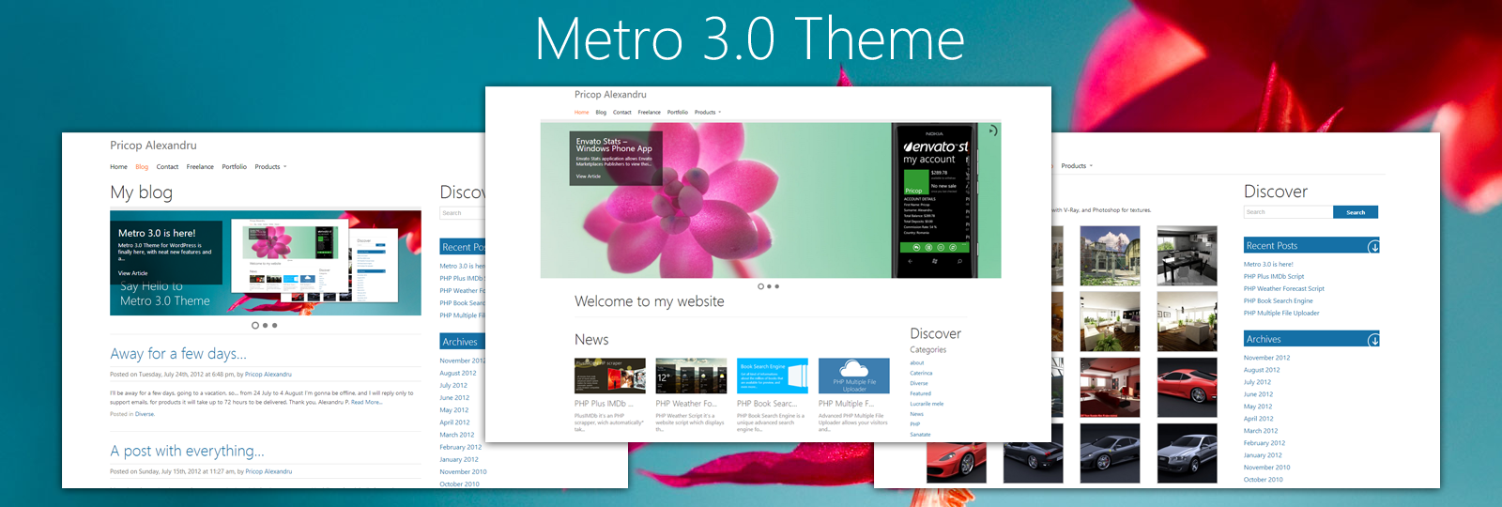Expand Products dropdown in center page menu
1502x507 pixels.
(708, 113)
